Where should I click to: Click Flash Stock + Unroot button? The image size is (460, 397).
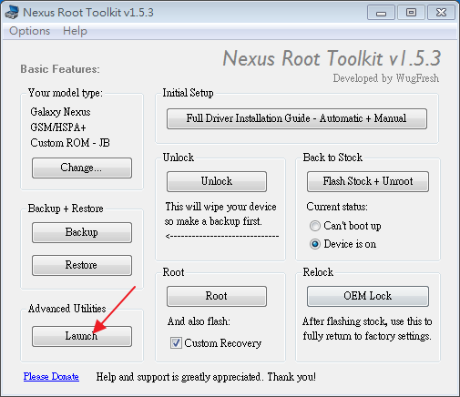point(368,181)
